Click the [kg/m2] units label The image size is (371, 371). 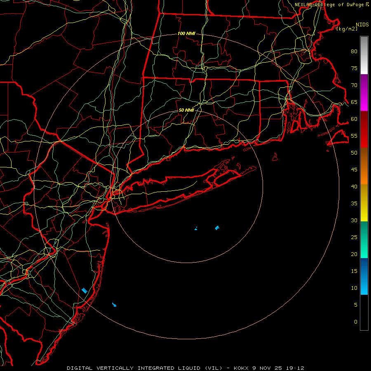click(347, 29)
